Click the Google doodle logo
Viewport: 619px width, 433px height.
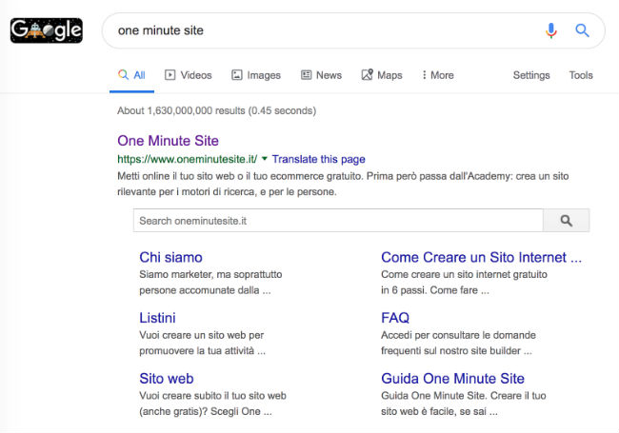click(x=47, y=30)
